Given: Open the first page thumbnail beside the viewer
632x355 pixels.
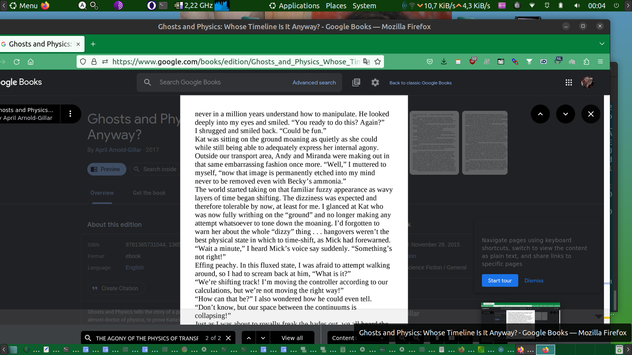Looking at the screenshot, I should (x=434, y=143).
